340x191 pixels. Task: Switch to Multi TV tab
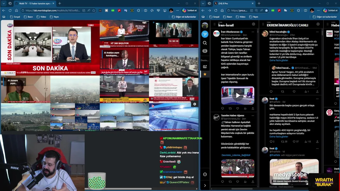(35, 3)
